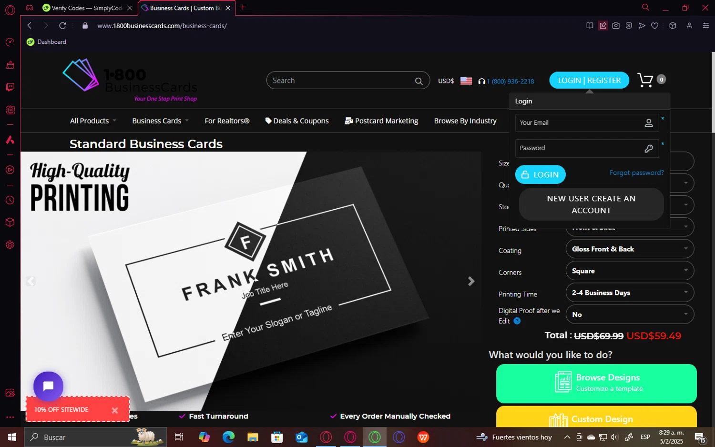Open Twitch panel in sidebar
This screenshot has width=715, height=447.
[x=10, y=87]
